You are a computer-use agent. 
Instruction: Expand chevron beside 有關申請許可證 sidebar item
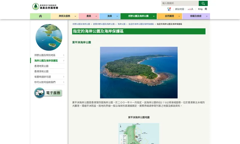click(x=64, y=77)
